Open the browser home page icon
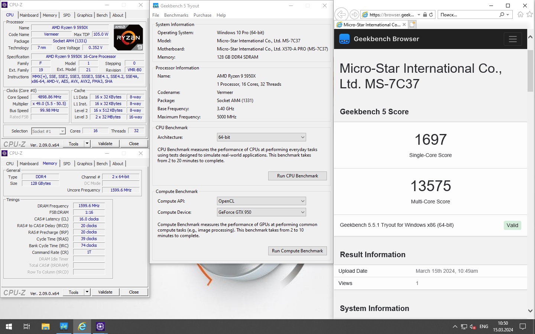Screen dimensions: 535x334 click(x=521, y=14)
